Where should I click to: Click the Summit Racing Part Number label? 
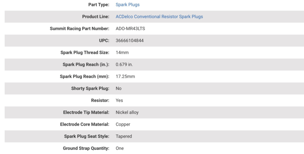tap(79, 29)
